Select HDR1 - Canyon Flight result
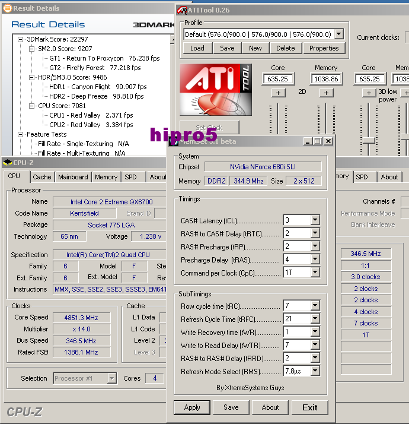409x424 pixels. click(98, 87)
